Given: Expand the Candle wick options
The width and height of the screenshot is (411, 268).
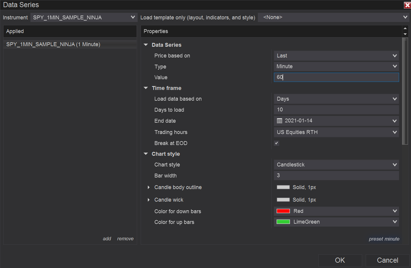Looking at the screenshot, I should (x=148, y=200).
